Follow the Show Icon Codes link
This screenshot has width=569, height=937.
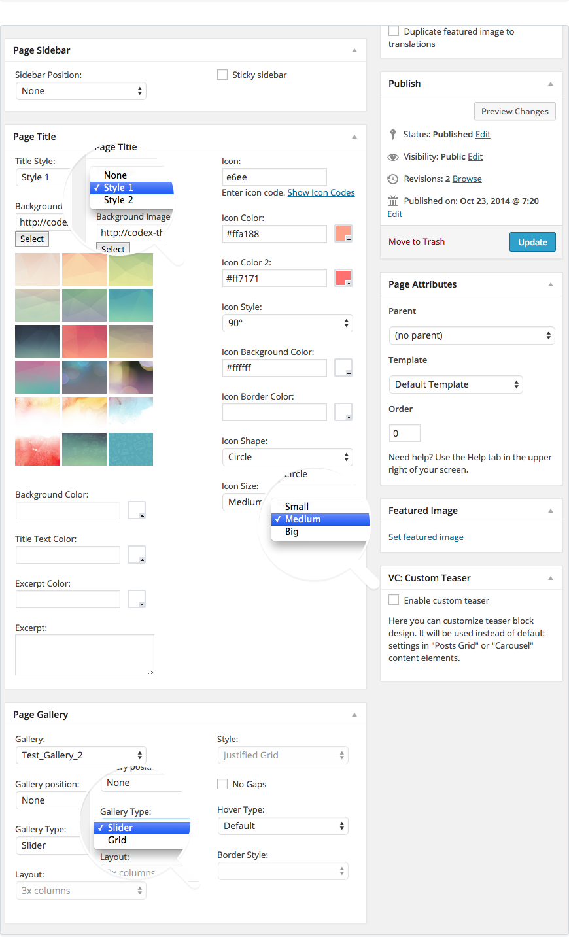[321, 192]
